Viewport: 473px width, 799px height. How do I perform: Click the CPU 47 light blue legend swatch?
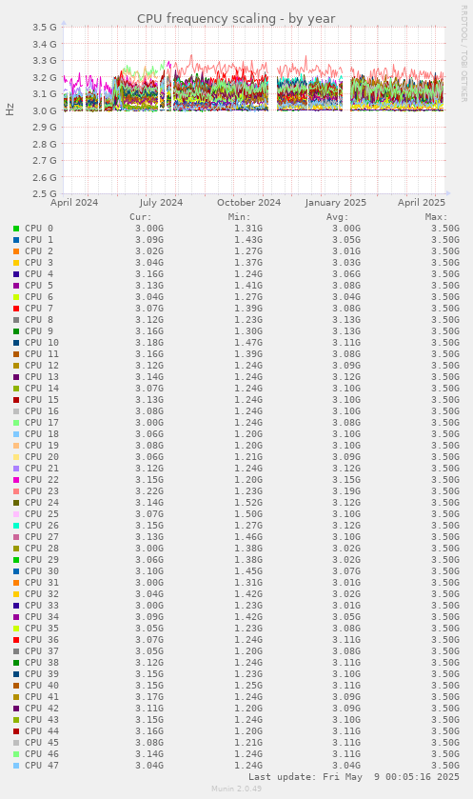pyautogui.click(x=16, y=766)
